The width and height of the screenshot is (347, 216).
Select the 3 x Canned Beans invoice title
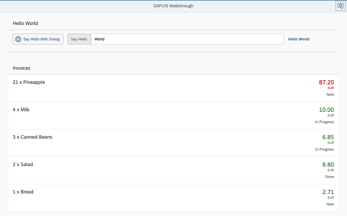(33, 137)
